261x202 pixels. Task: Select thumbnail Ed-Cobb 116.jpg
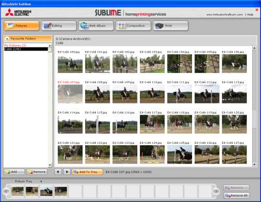125,124
